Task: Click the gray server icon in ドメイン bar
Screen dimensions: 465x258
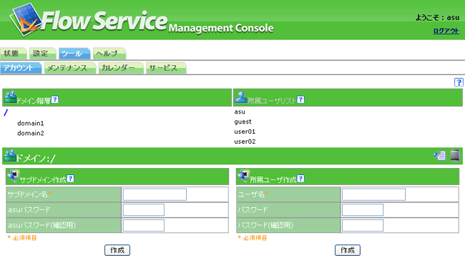Action: 455,155
